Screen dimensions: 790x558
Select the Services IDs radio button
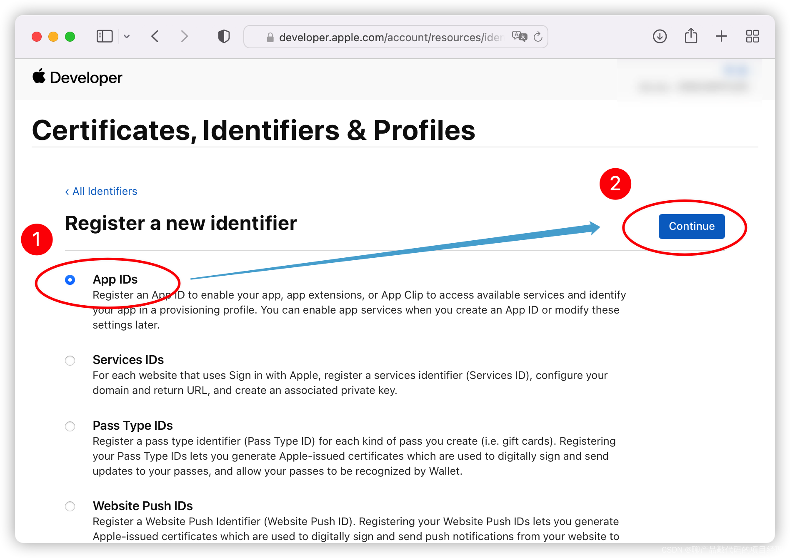70,360
